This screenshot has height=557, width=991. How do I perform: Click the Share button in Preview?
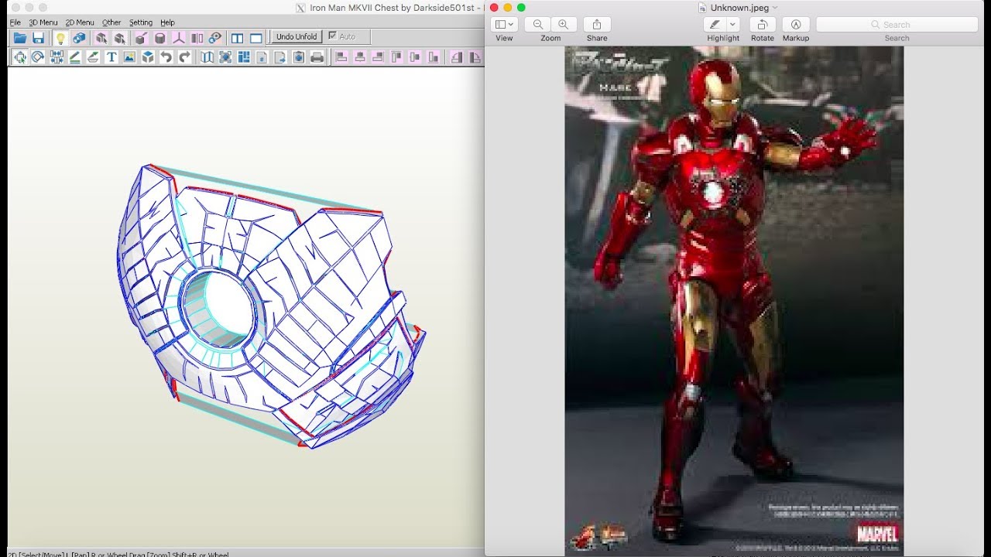(x=597, y=25)
